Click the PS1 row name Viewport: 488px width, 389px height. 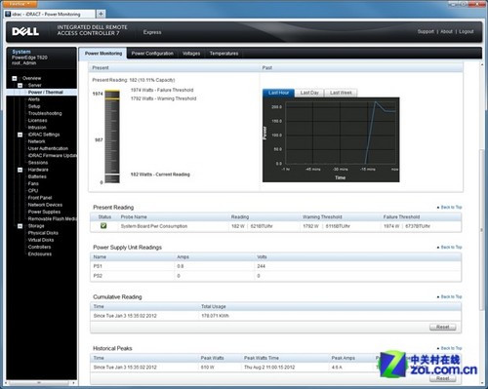pos(98,266)
